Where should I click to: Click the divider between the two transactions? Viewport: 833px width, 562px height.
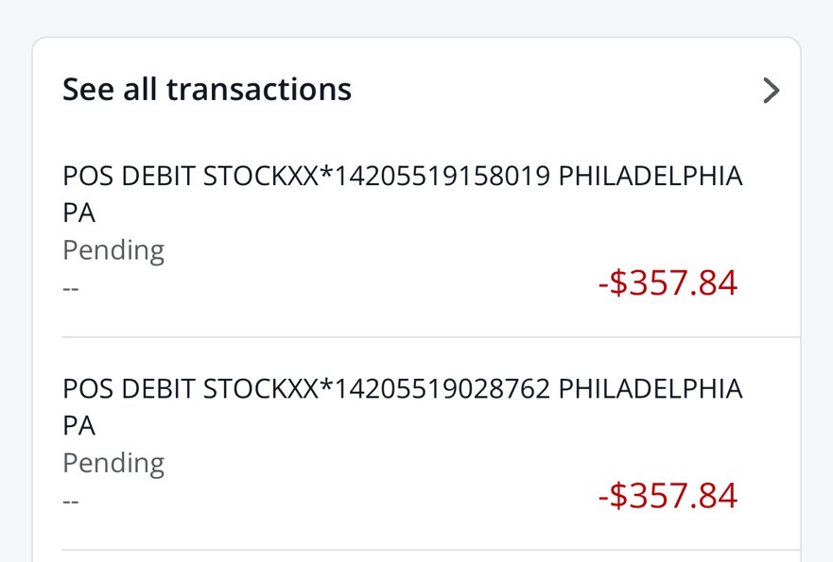point(430,337)
